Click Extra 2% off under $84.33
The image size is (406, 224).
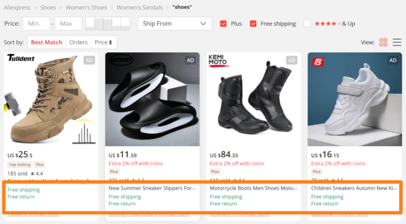pyautogui.click(x=237, y=163)
